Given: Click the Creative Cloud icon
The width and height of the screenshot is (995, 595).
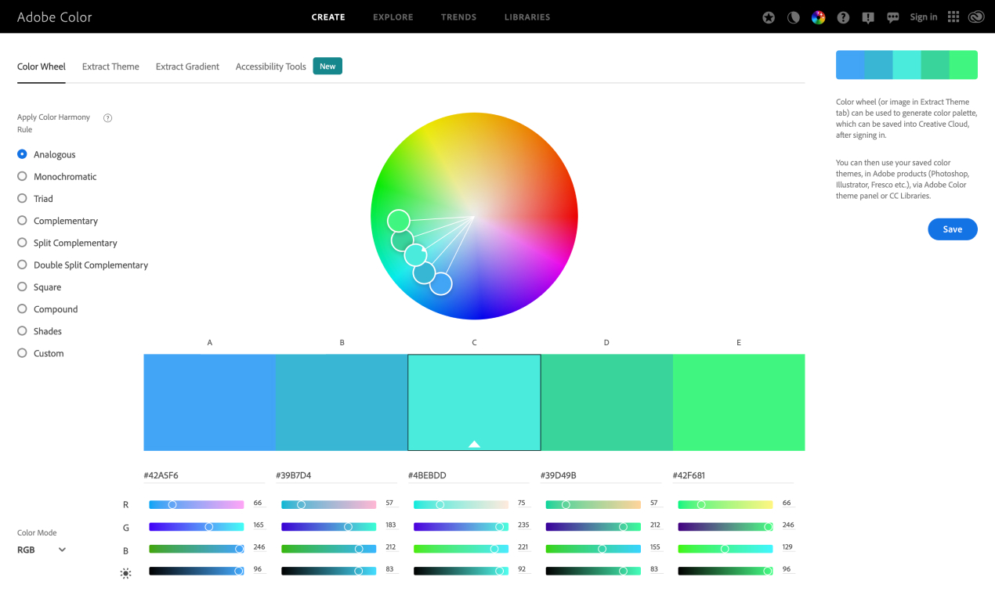Looking at the screenshot, I should tap(975, 16).
